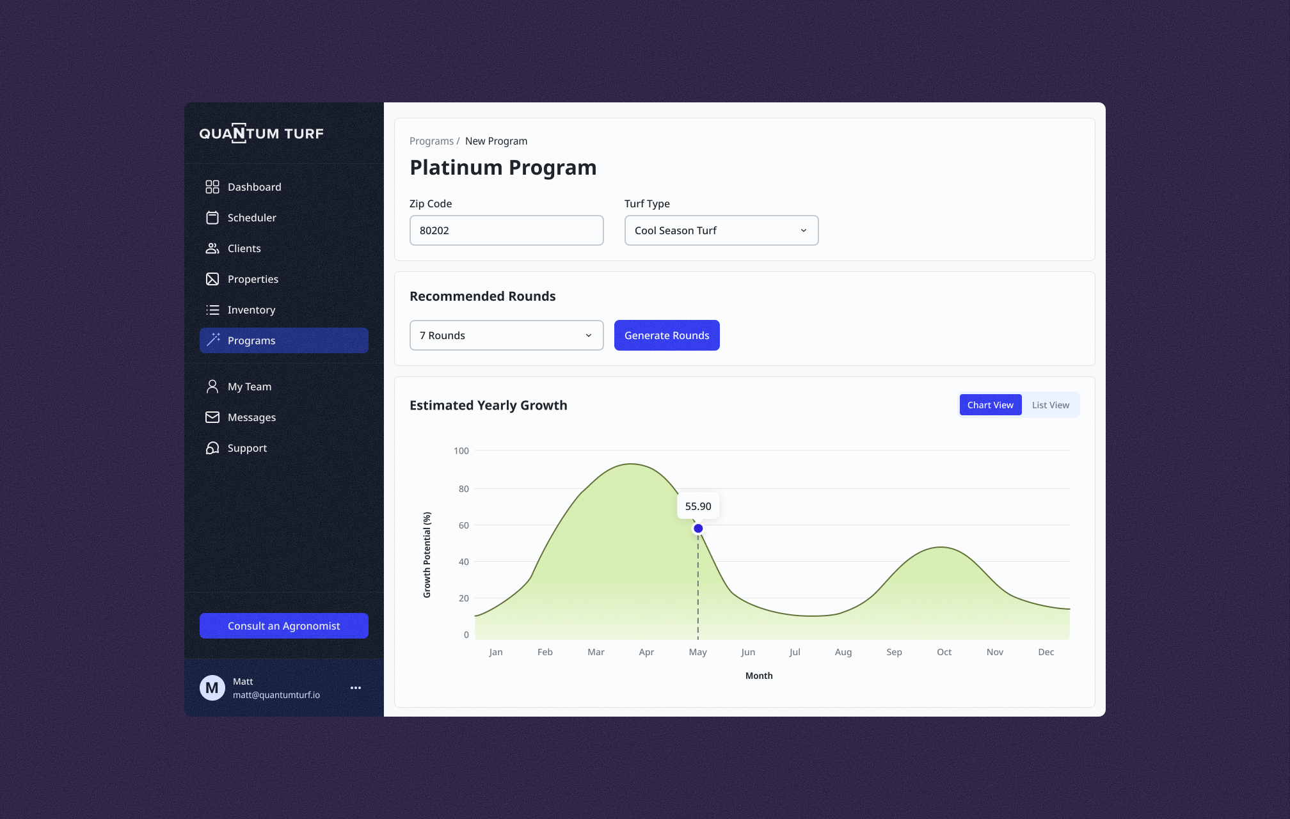Click the Messages envelope icon
The width and height of the screenshot is (1290, 819).
[212, 417]
